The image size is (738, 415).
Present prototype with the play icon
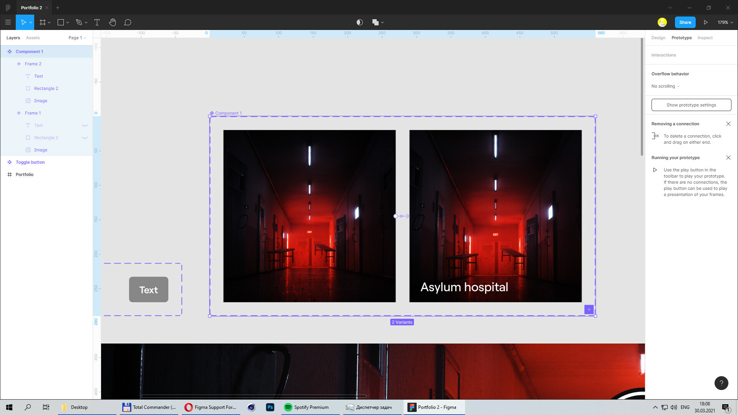[x=706, y=22]
